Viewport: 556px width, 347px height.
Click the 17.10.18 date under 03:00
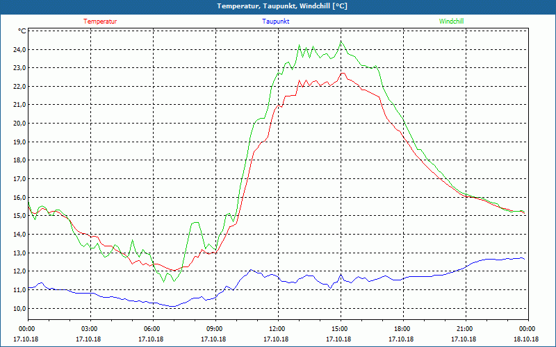click(88, 339)
